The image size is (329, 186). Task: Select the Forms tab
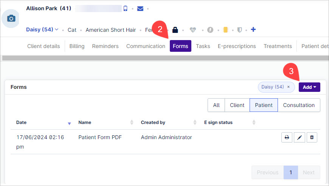coord(180,46)
